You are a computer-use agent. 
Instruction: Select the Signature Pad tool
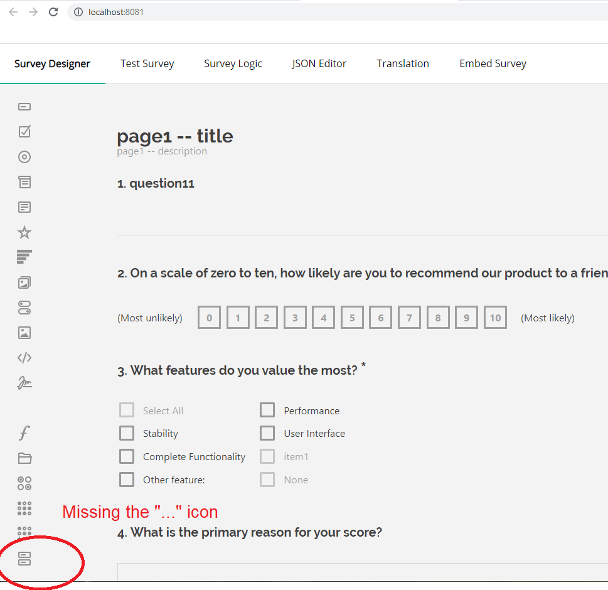pyautogui.click(x=24, y=382)
